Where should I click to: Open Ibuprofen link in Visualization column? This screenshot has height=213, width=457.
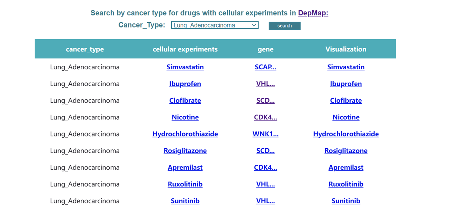coord(346,84)
